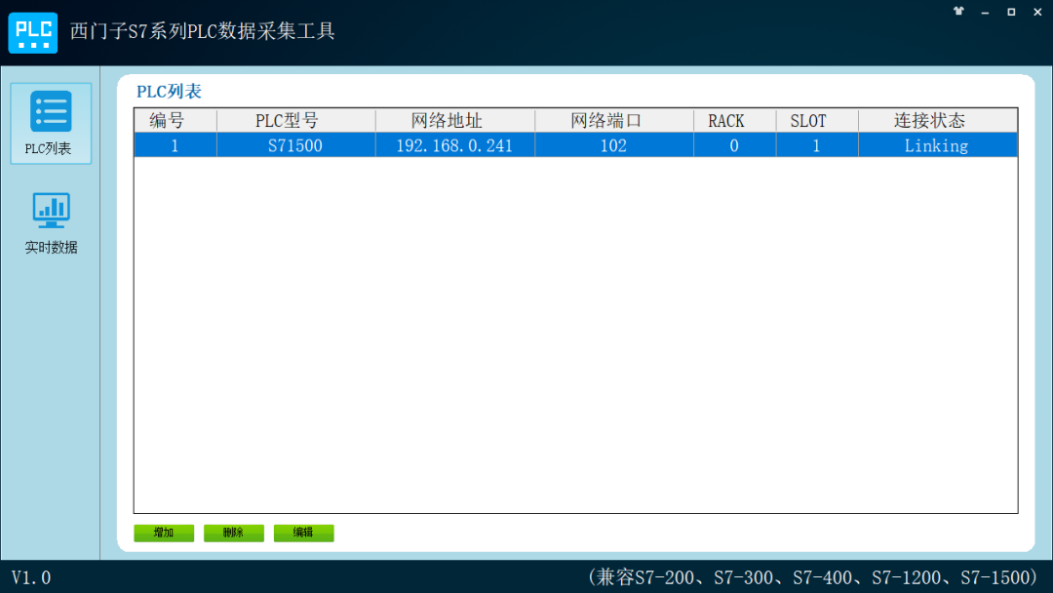Image resolution: width=1053 pixels, height=593 pixels.
Task: Click the 增加 button
Action: [164, 533]
